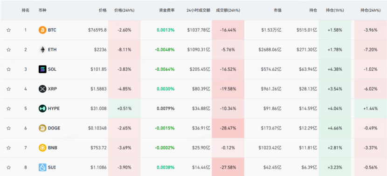
Task: Open the DOGE coin link
Action: [x=54, y=128]
